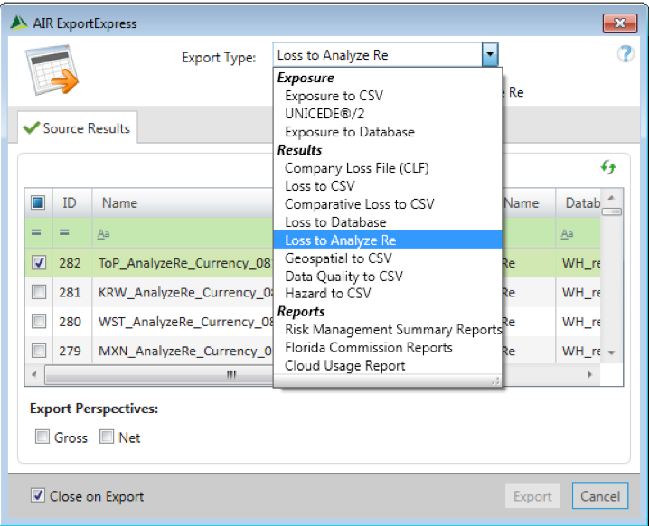The height and width of the screenshot is (526, 649).
Task: Choose Data Quality to CSV option
Action: [344, 277]
